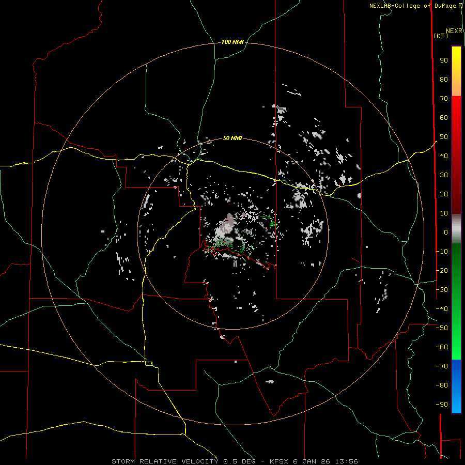
Task: Click the 13:56 timestamp in the caption
Action: [346, 461]
